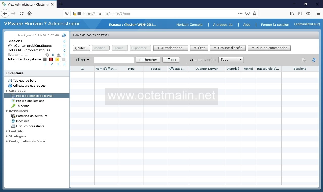The image size is (323, 192).
Task: Click the Rechercher button
Action: click(148, 60)
